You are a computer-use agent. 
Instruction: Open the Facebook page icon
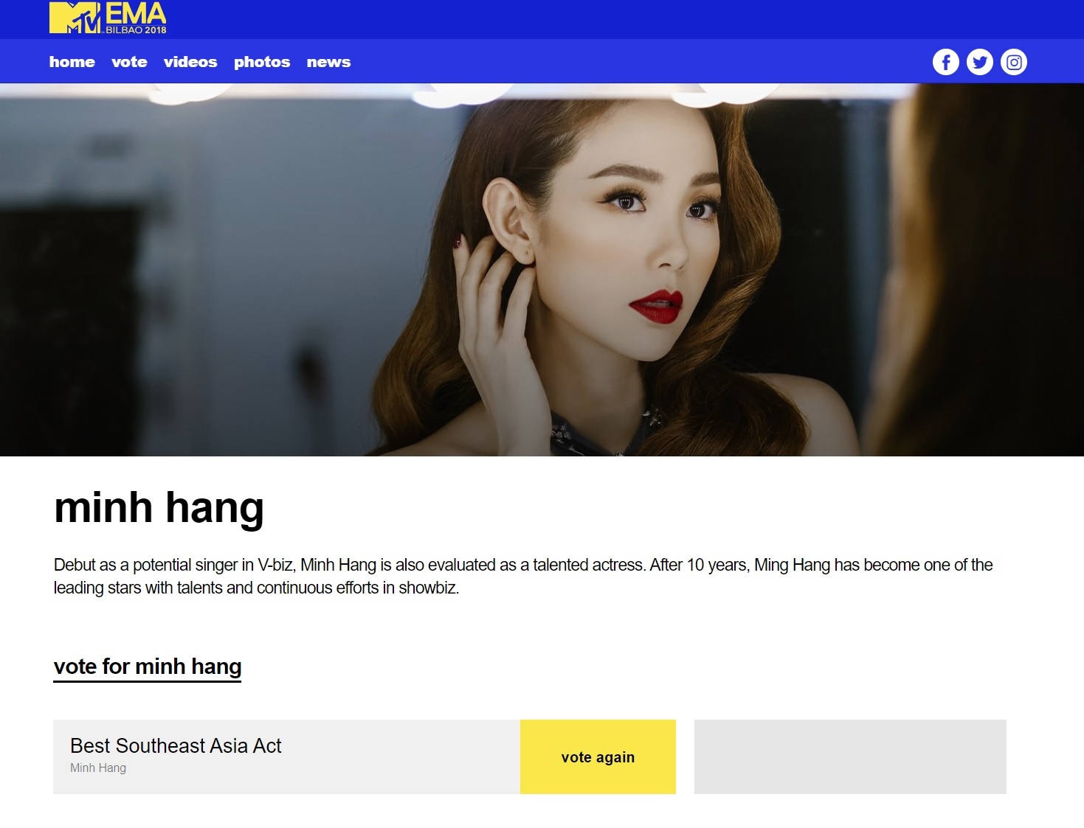coord(945,63)
